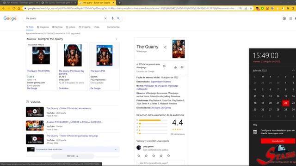Select day 11 in the July calendar
The width and height of the screenshot is (296, 166).
pyautogui.click(x=255, y=96)
